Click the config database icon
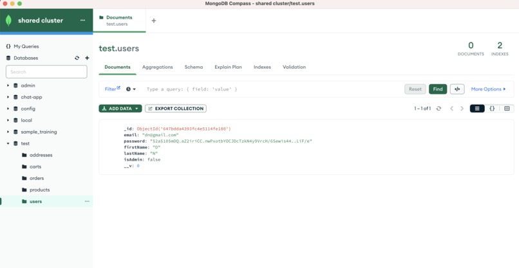 [x=15, y=109]
